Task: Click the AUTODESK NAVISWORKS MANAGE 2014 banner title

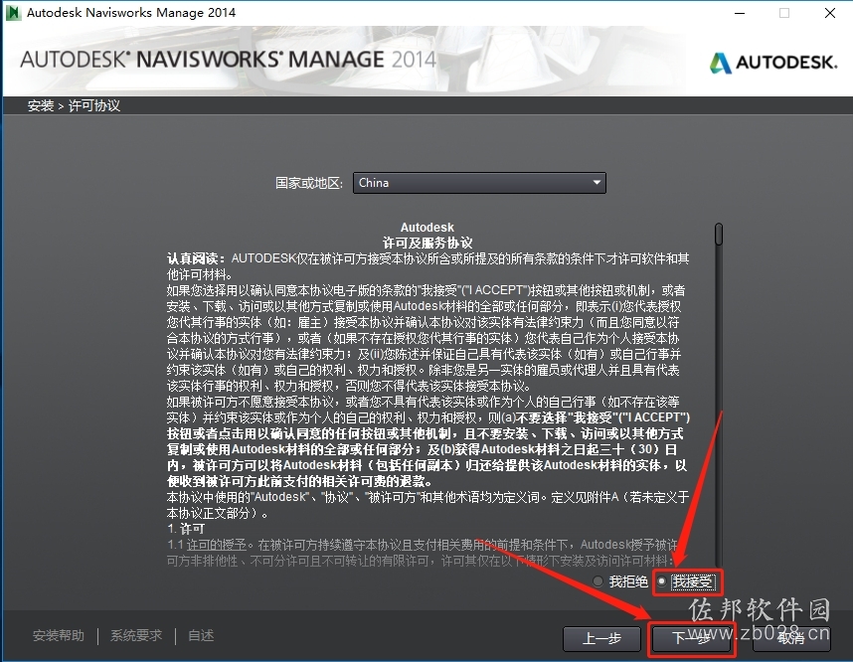Action: coord(228,60)
